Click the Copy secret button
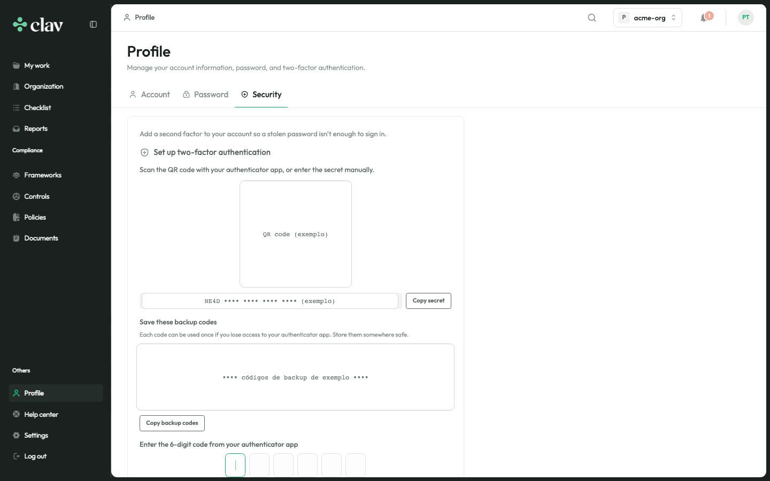Viewport: 770px width, 481px height. click(x=428, y=301)
